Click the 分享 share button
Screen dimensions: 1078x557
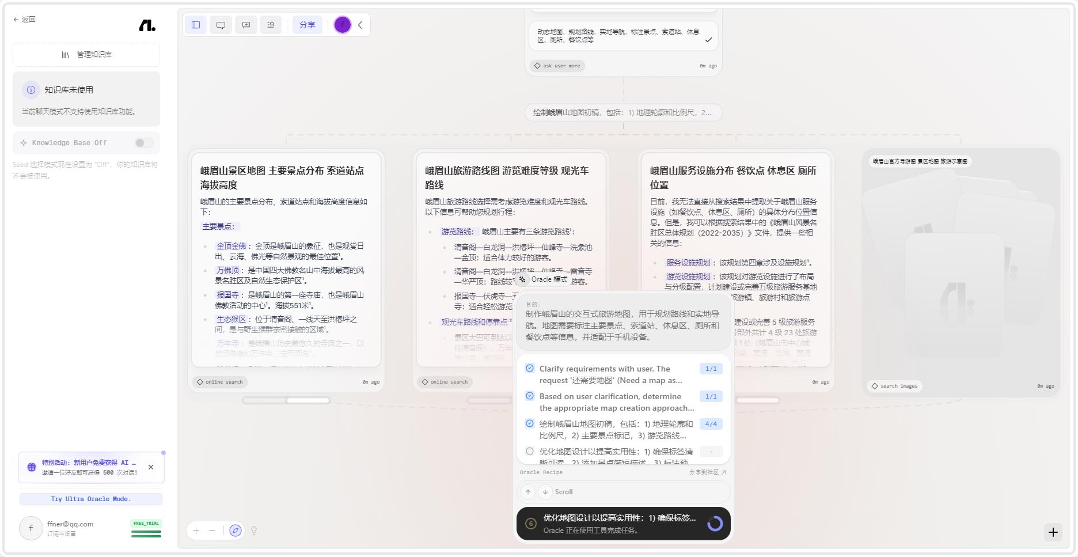click(307, 25)
